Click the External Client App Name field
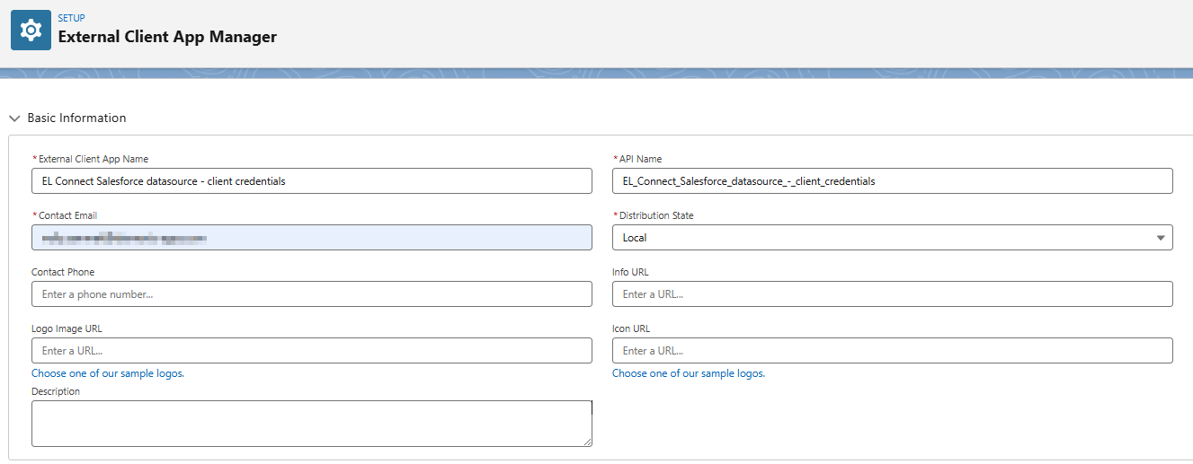Viewport: 1193px width, 464px height. point(312,180)
